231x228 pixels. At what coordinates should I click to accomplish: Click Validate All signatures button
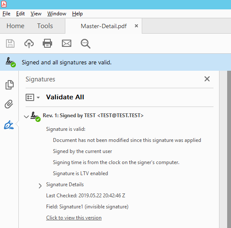[65, 97]
